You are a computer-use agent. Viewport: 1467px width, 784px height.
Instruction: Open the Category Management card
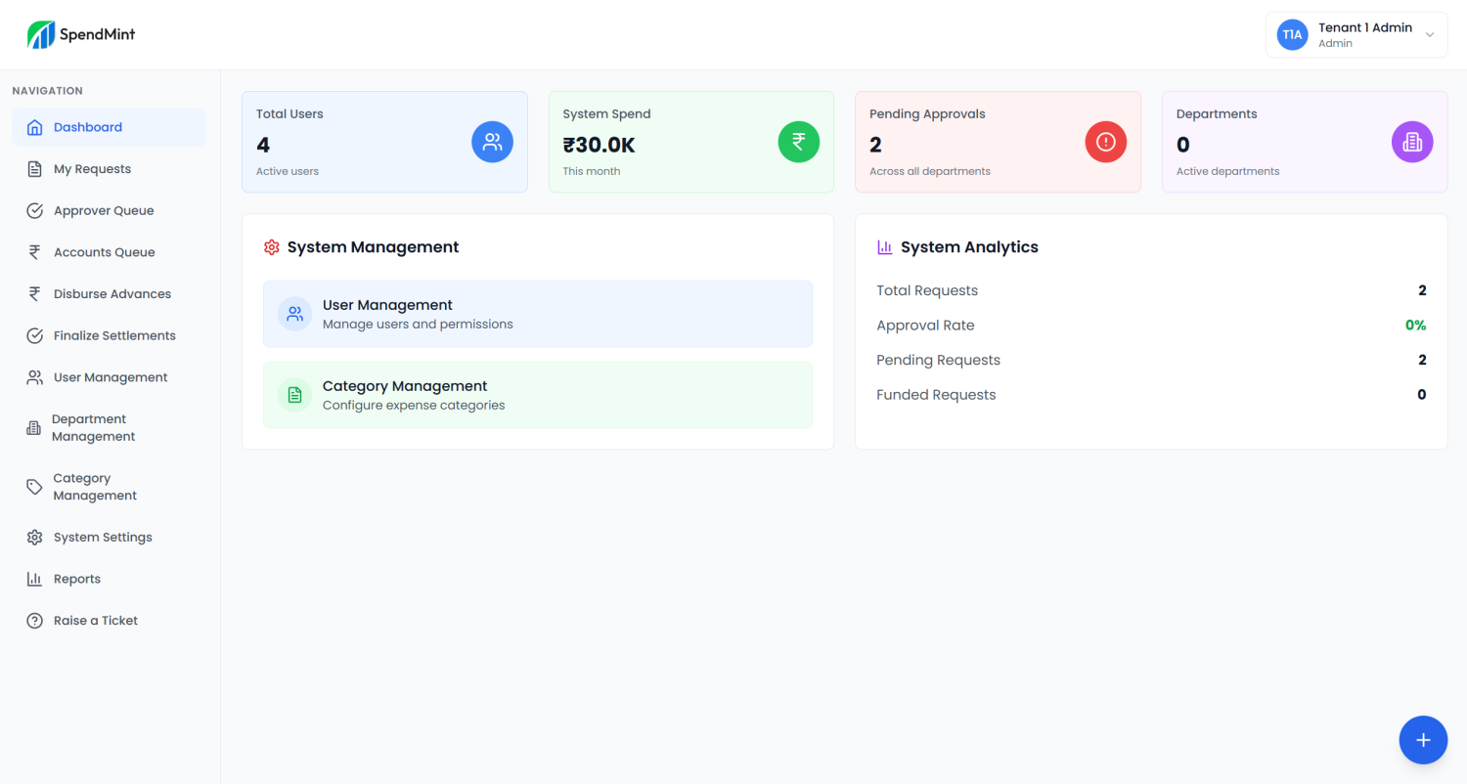(537, 395)
